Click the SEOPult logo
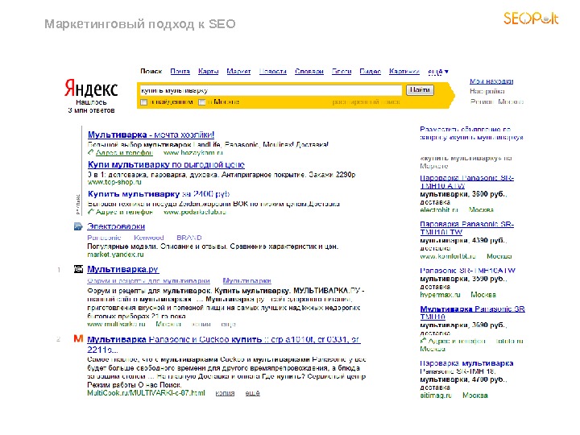The width and height of the screenshot is (580, 435). click(531, 18)
